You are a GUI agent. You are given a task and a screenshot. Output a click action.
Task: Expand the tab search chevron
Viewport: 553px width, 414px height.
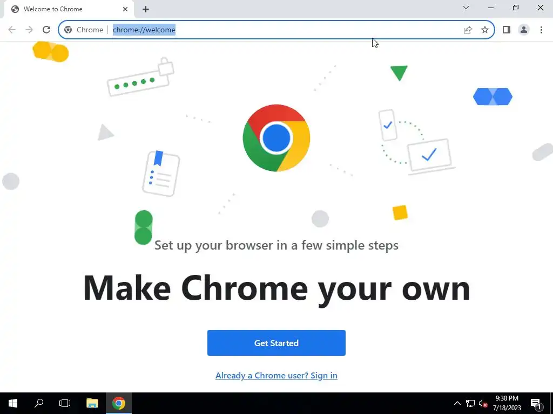466,8
